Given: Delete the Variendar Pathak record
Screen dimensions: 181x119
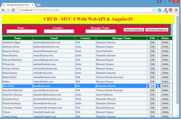Looking at the screenshot, I should click(x=165, y=108).
